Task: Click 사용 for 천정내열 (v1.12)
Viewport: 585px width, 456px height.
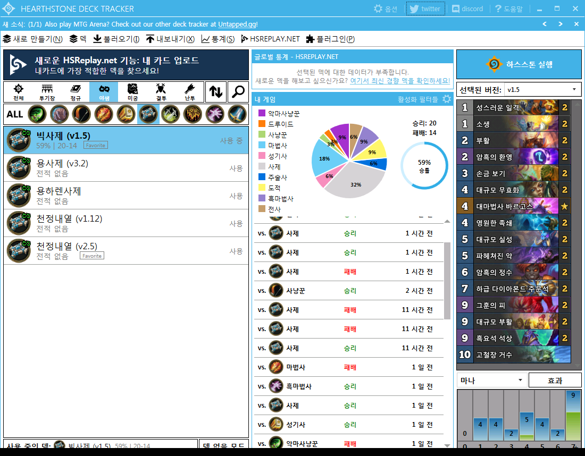Action: (x=236, y=223)
